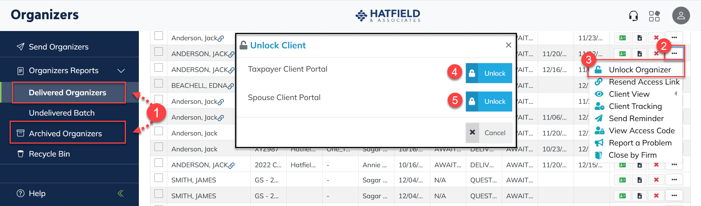Unlock the Taxpayer Client Portal

[x=489, y=73]
